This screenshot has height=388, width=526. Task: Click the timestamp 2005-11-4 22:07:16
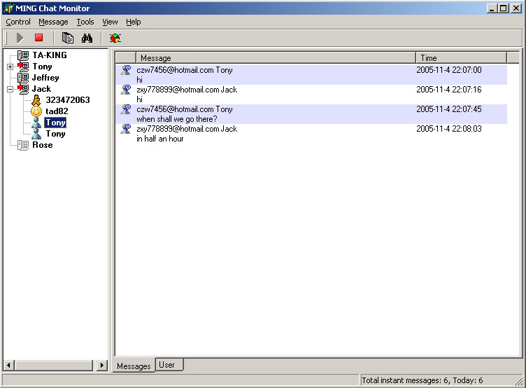tap(449, 90)
